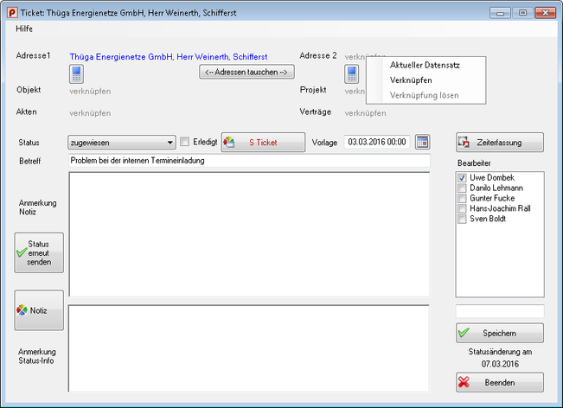
Task: Open Zeiterfassung time tracking
Action: 500,143
